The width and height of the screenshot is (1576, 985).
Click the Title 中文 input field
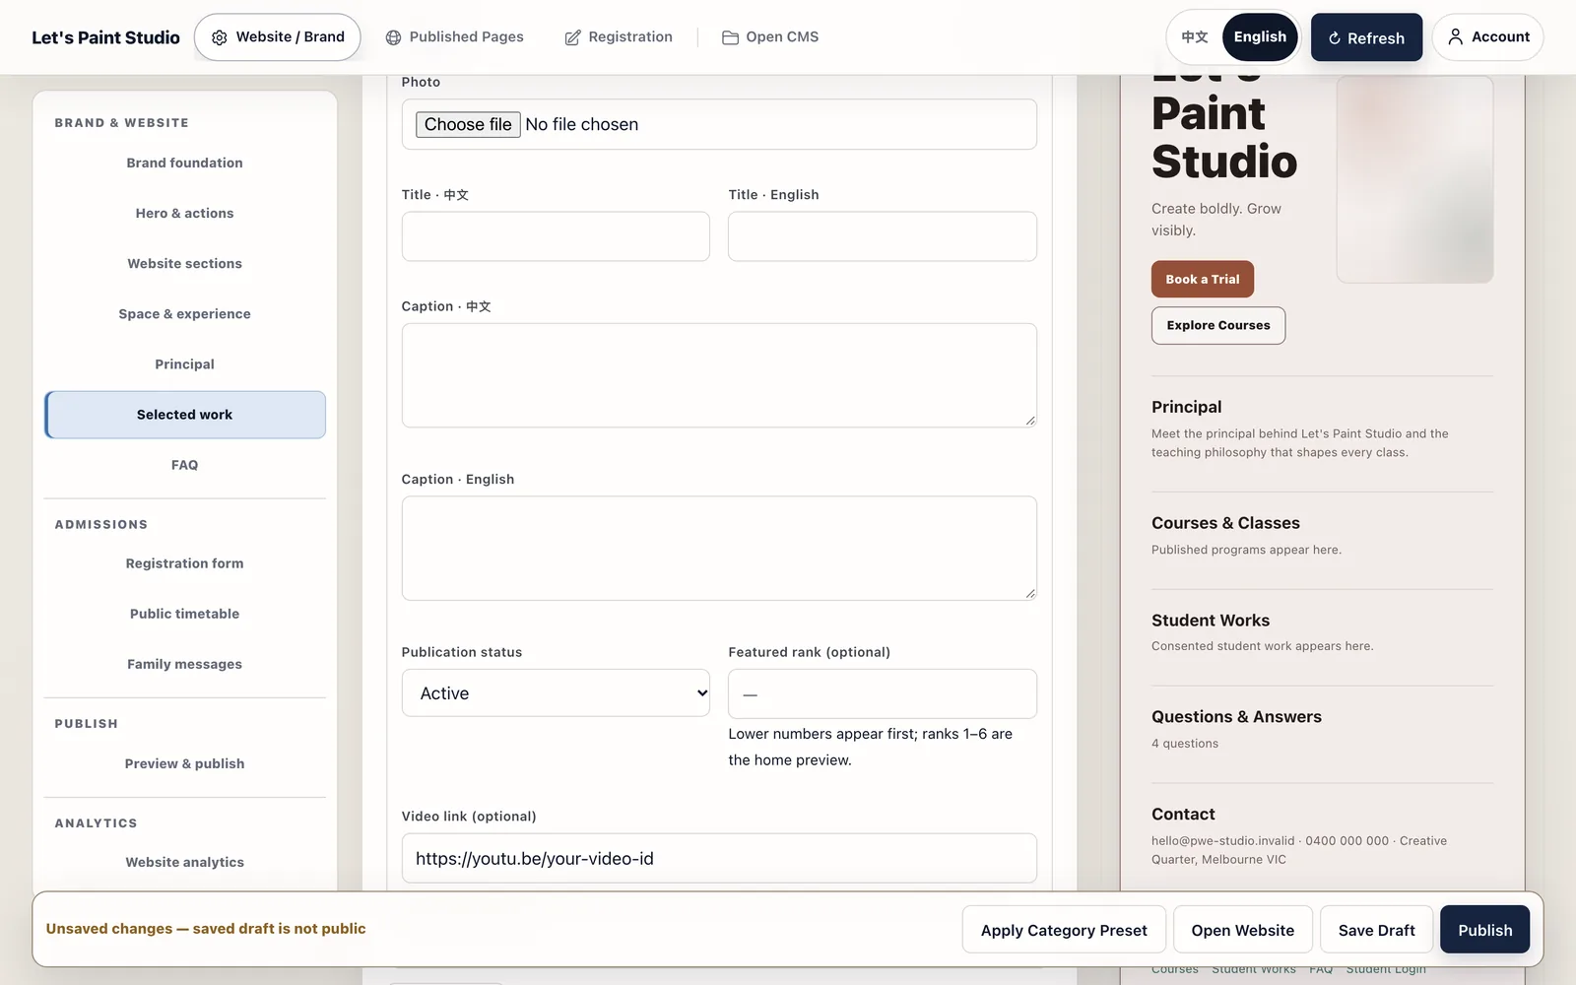click(556, 236)
